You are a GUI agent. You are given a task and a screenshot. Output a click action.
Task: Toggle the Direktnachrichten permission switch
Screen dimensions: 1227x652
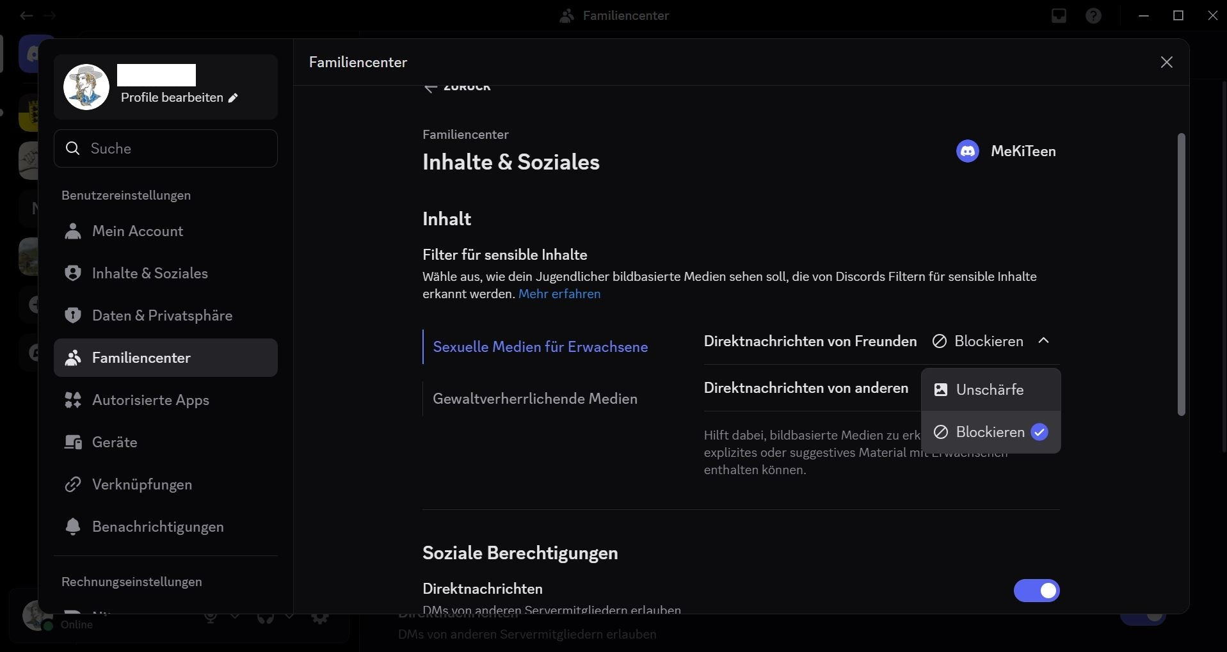click(x=1036, y=591)
